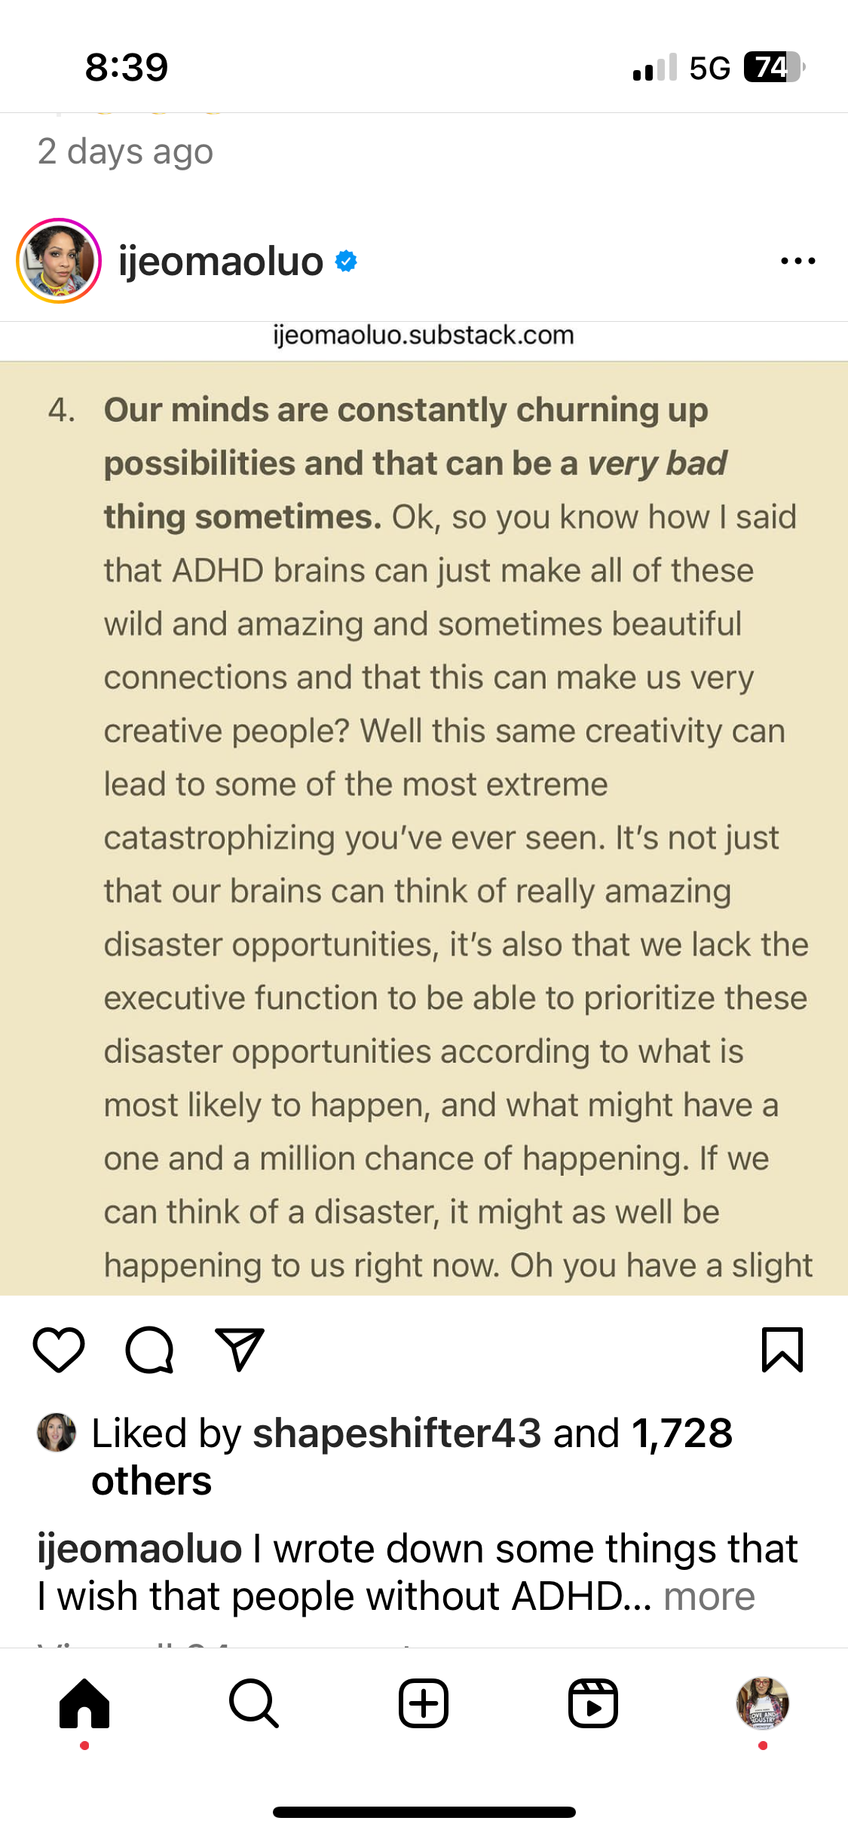This screenshot has width=848, height=1836.
Task: Open comments with speech bubble icon
Action: coord(149,1349)
